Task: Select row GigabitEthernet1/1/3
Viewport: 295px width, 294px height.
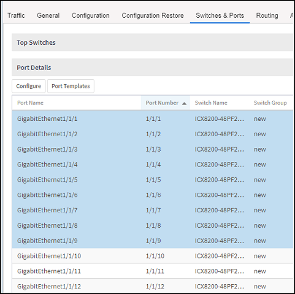Action: coord(152,149)
